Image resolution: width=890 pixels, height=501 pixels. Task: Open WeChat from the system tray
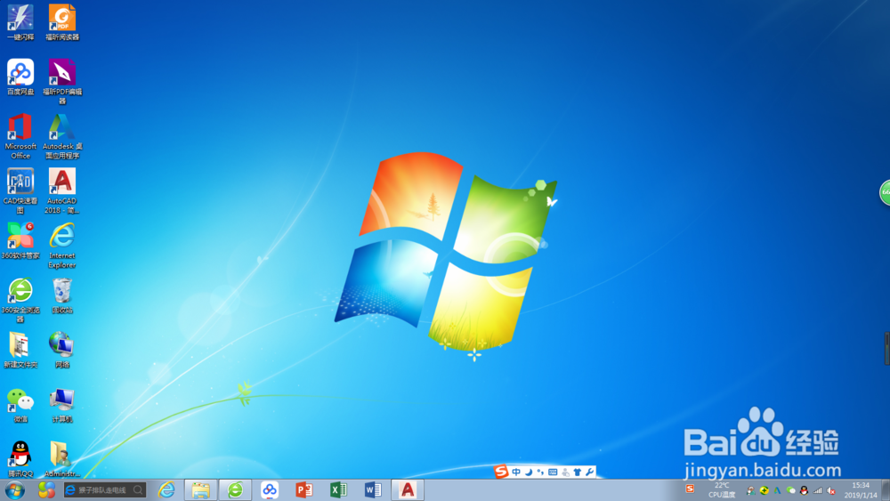[790, 490]
